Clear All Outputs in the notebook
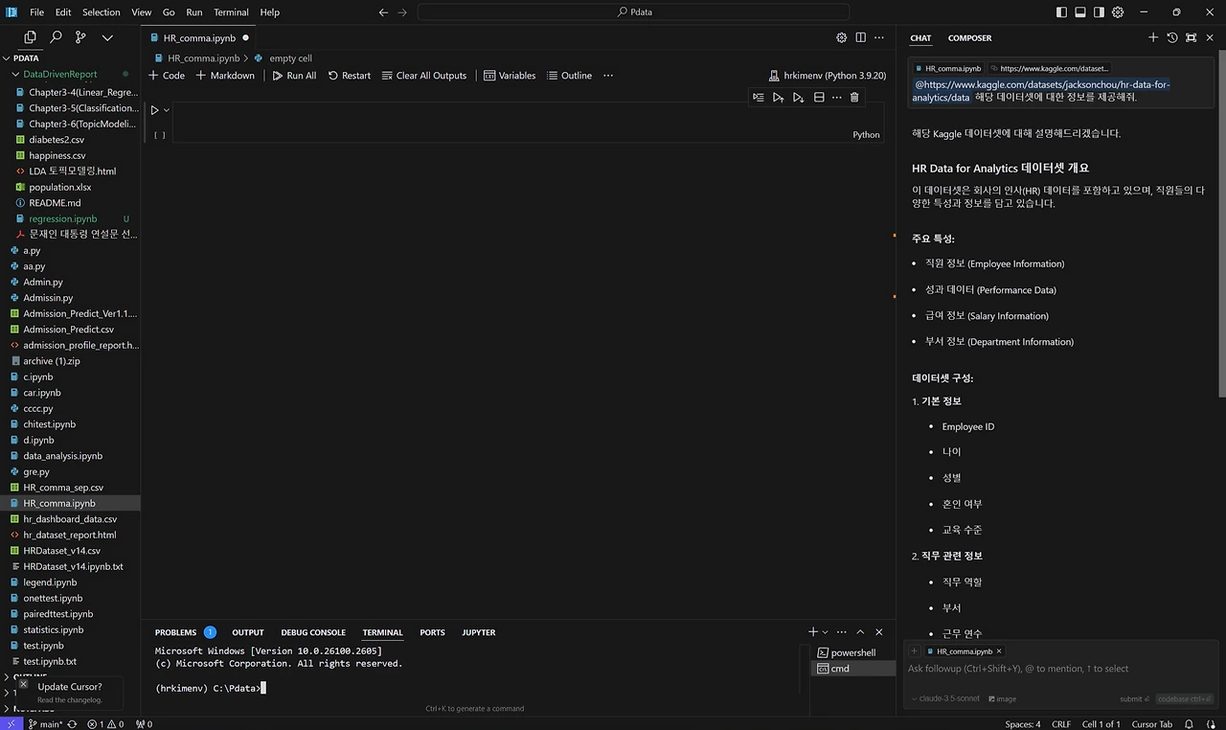 click(424, 76)
